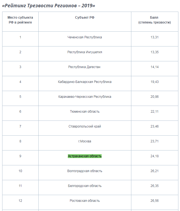
Task: Select the score value 13,31
Action: click(155, 37)
